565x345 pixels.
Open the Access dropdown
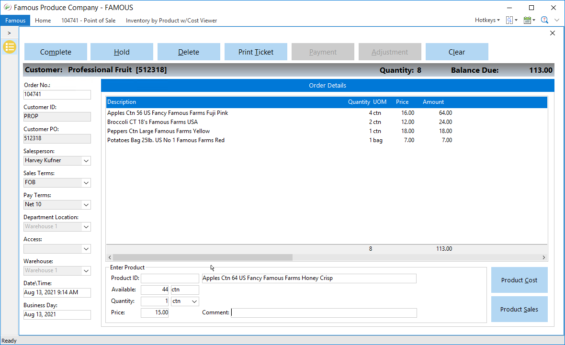tap(86, 248)
